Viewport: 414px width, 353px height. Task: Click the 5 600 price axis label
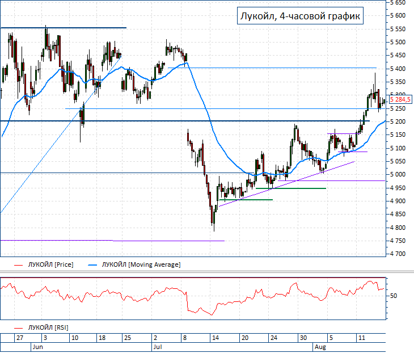click(x=398, y=15)
